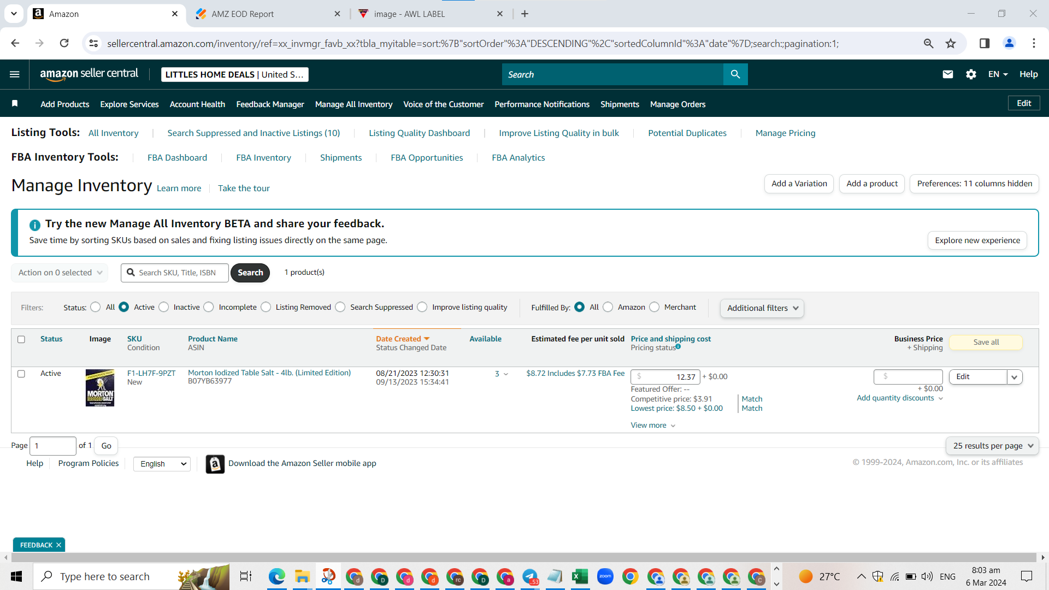
Task: Open the Windows Start menu
Action: point(16,576)
